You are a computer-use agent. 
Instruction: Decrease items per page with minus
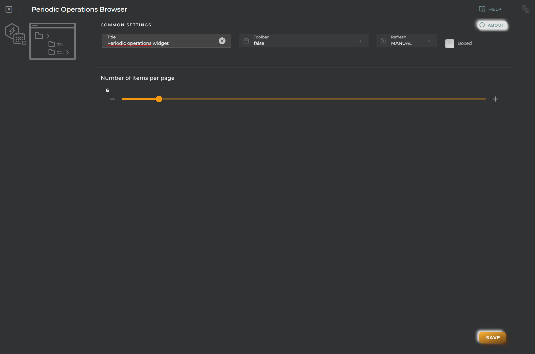(x=113, y=99)
